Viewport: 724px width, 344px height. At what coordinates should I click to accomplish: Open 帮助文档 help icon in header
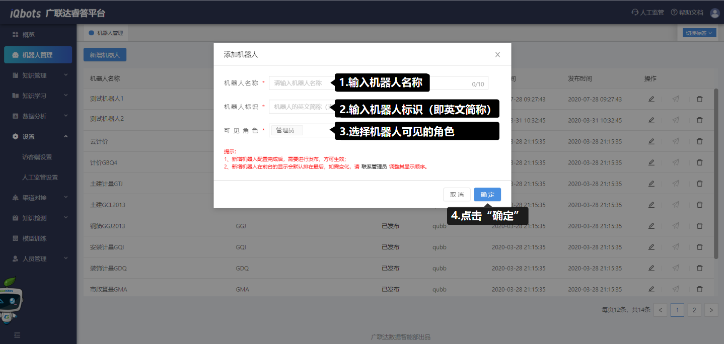(674, 13)
